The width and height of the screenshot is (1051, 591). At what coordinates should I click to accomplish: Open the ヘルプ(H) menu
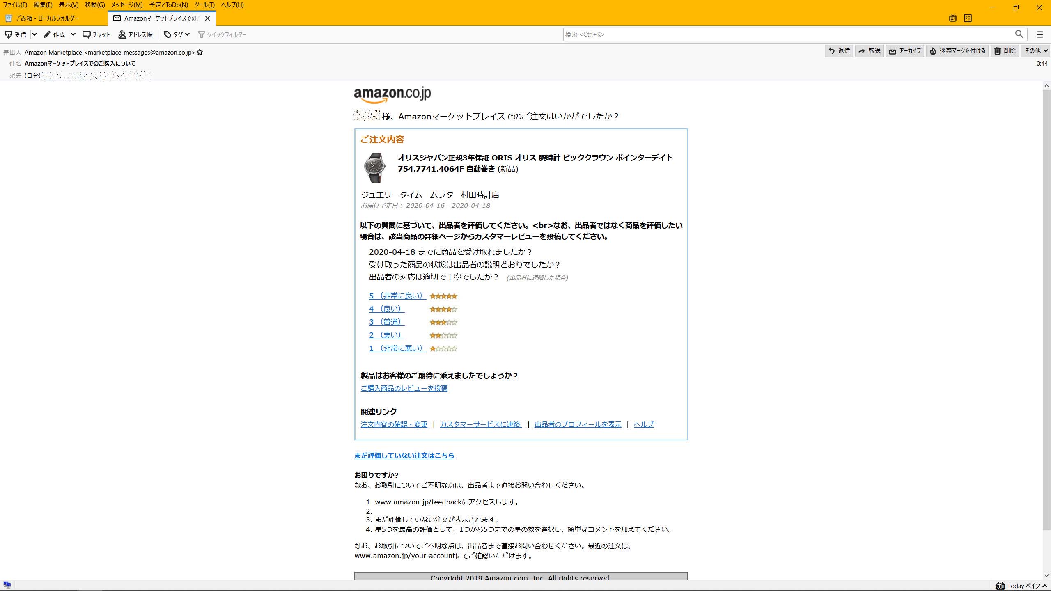coord(232,5)
